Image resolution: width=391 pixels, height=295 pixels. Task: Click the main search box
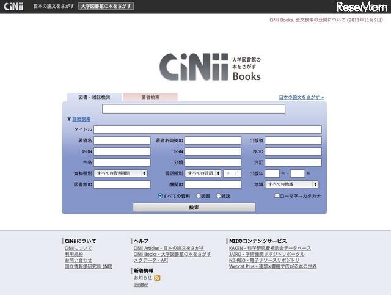tap(194, 109)
